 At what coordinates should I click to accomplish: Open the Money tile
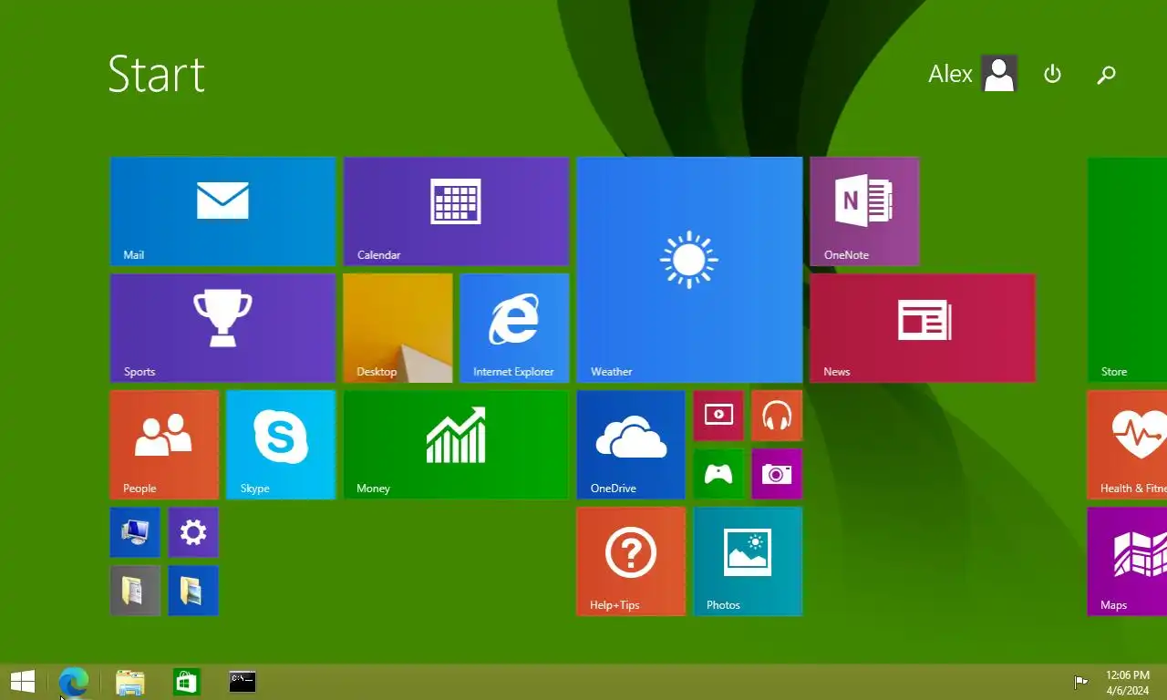point(456,445)
